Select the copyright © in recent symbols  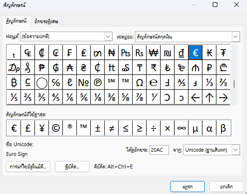[56, 128]
